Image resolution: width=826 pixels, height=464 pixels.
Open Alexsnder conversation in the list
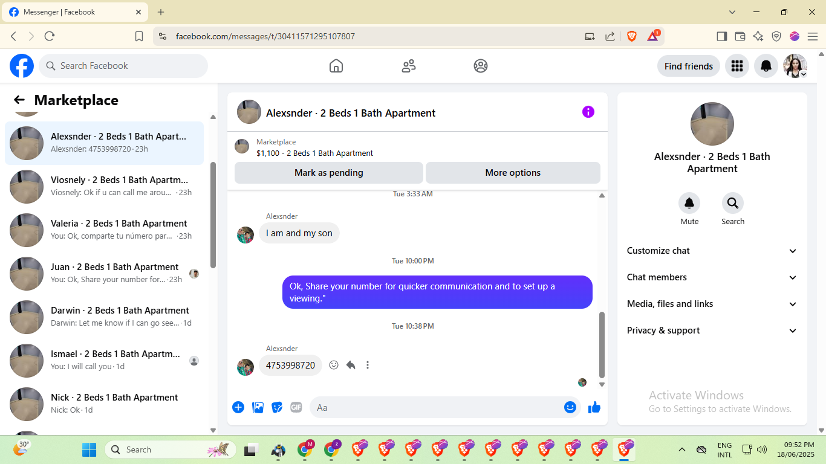click(105, 143)
